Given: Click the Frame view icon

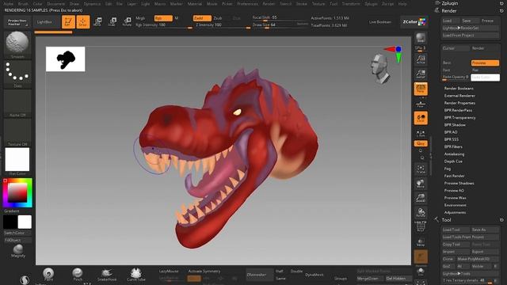Looking at the screenshot, I should pyautogui.click(x=421, y=169).
